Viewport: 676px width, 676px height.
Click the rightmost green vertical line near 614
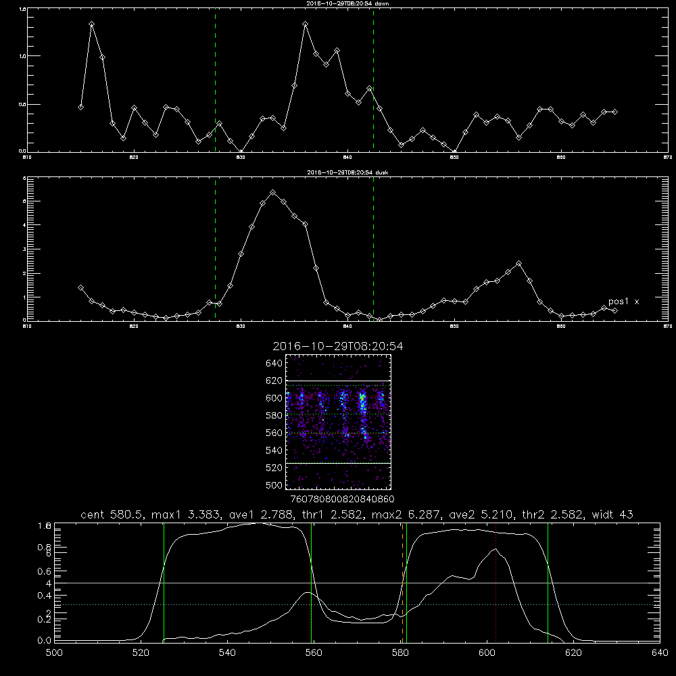click(x=548, y=582)
